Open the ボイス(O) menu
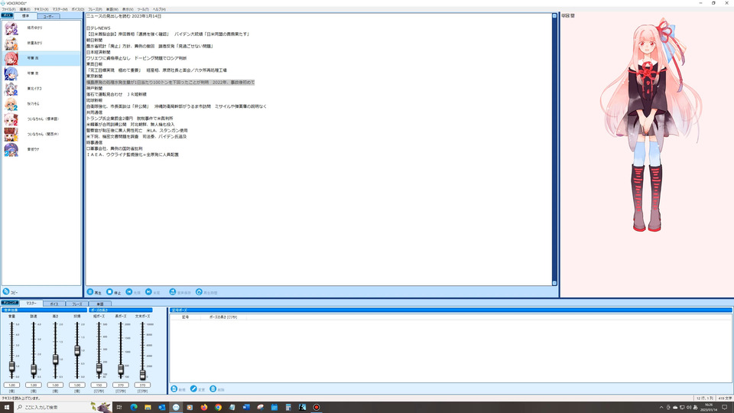This screenshot has height=413, width=734. pyautogui.click(x=78, y=9)
